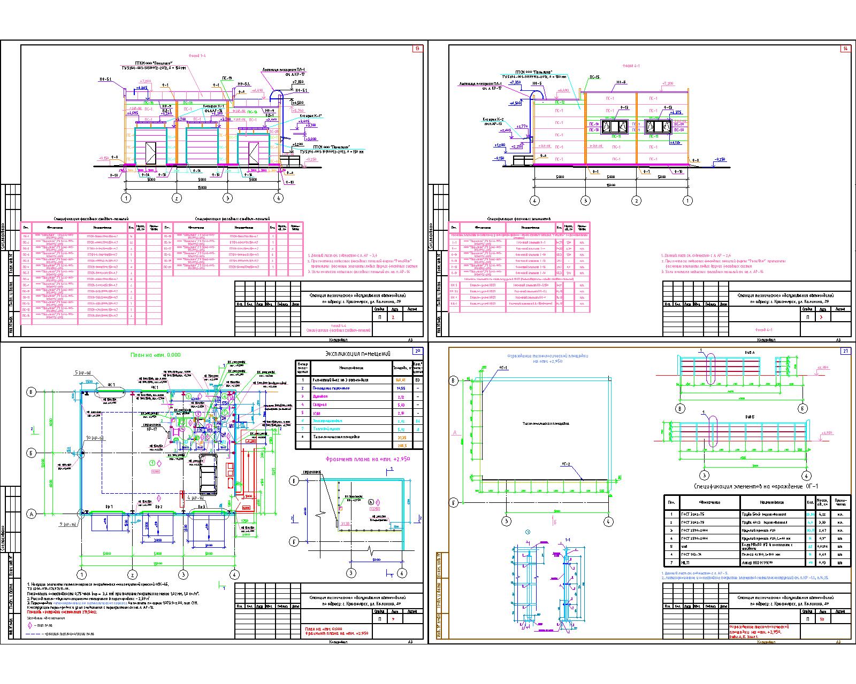Select area value "19,55" in explication table
Viewport: 856px width, 684px height.
pos(401,388)
